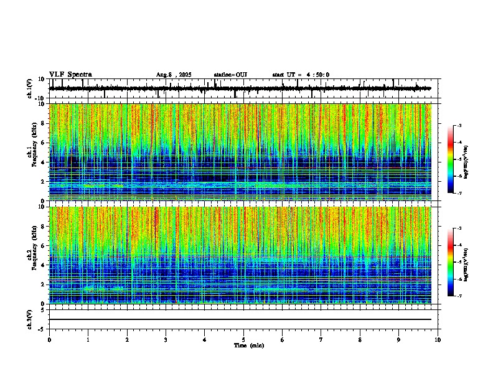
Task: Click the ch.2 spectrogram color scale bar
Action: [x=450, y=262]
